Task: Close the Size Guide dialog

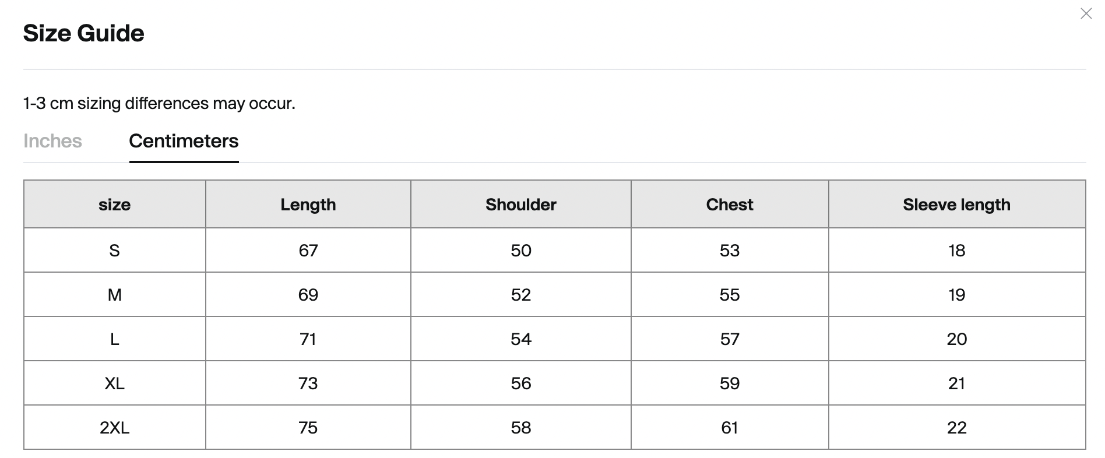Action: click(x=1086, y=14)
